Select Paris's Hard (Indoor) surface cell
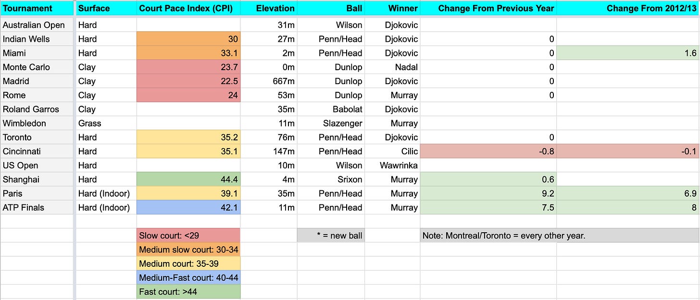Image resolution: width=700 pixels, height=300 pixels. (x=106, y=193)
